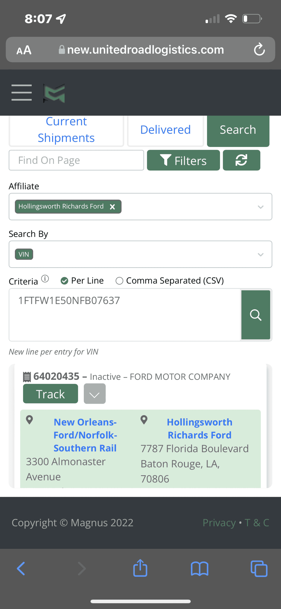This screenshot has height=609, width=281.
Task: Tap the lock icon in address bar
Action: click(x=62, y=49)
